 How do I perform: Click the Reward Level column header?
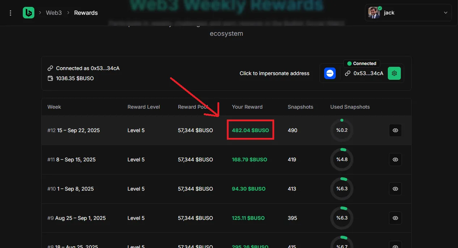144,107
